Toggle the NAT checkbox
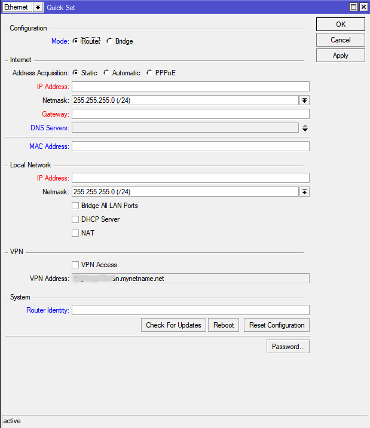This screenshot has width=370, height=428. 75,233
